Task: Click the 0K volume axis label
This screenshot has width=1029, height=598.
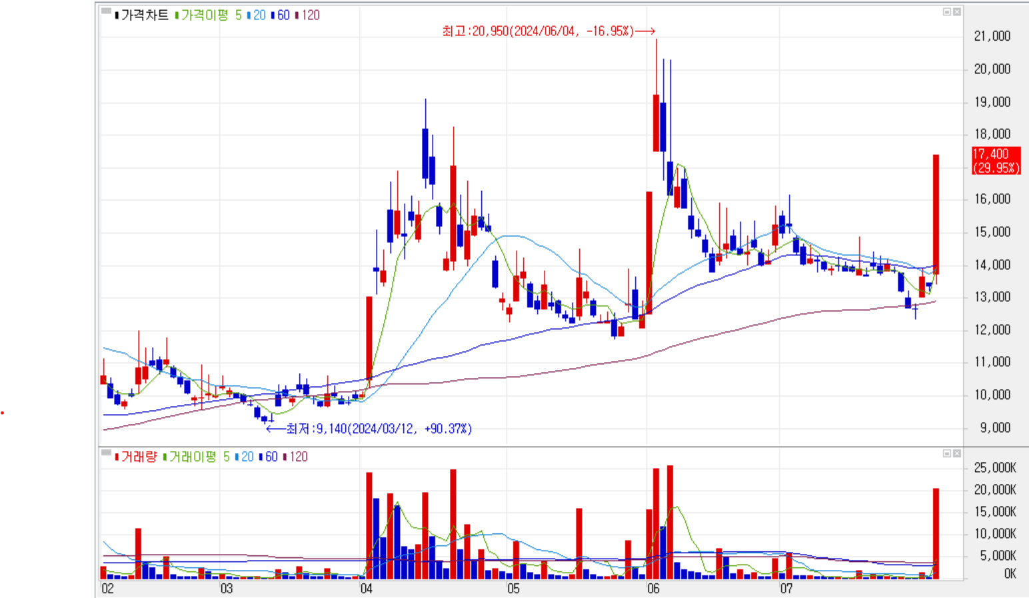Action: pyautogui.click(x=1010, y=574)
